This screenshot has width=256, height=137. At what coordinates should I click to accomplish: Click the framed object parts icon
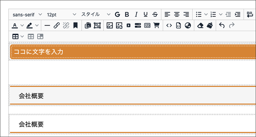(97, 26)
